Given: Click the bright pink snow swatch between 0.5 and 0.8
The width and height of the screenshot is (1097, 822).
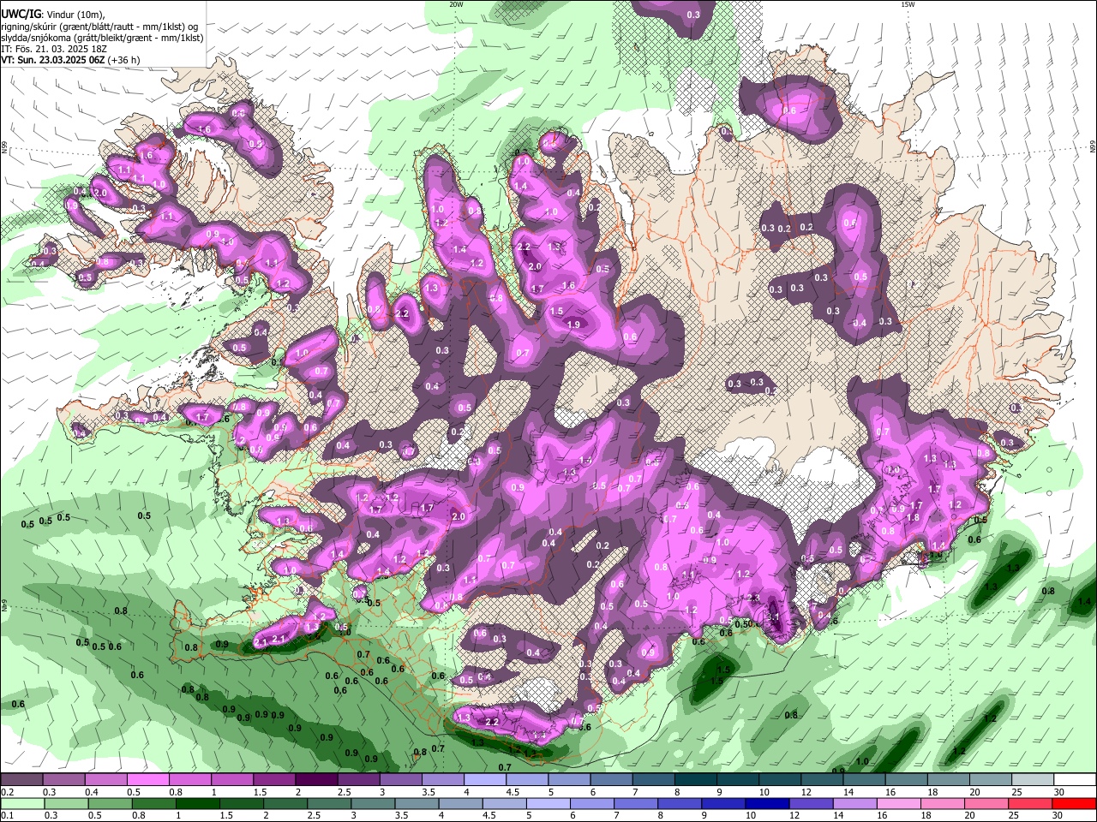Looking at the screenshot, I should [147, 779].
